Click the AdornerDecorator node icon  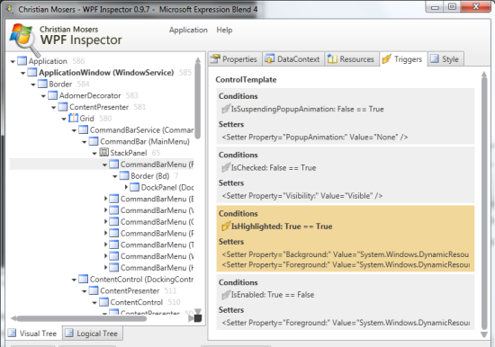(53, 95)
